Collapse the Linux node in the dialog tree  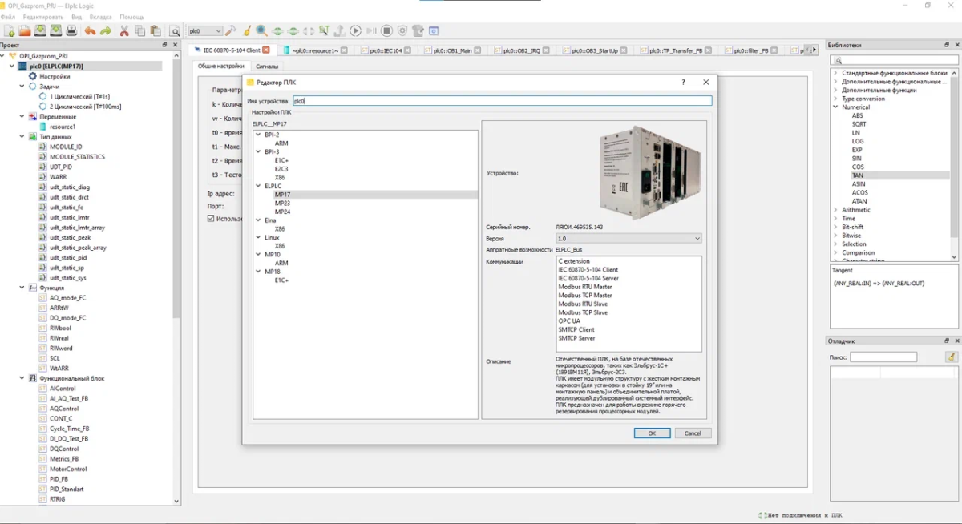click(258, 237)
